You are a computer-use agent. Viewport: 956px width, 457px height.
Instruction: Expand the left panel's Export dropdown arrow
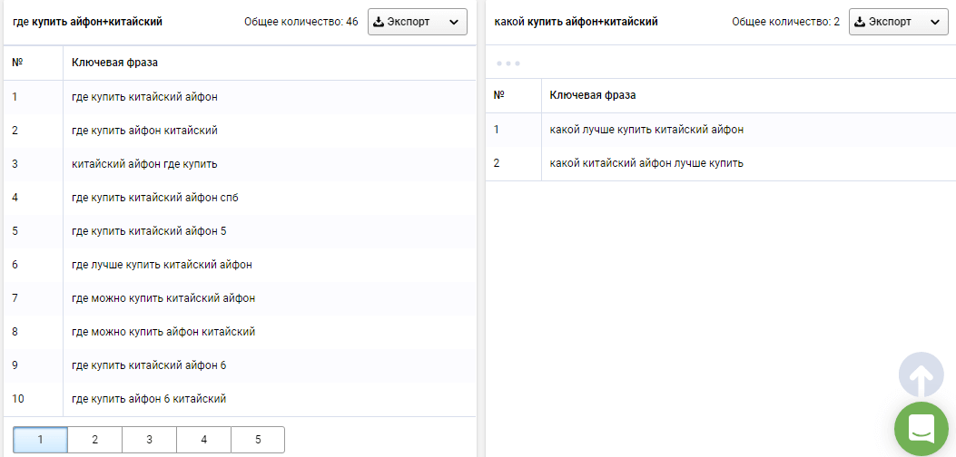pos(454,22)
